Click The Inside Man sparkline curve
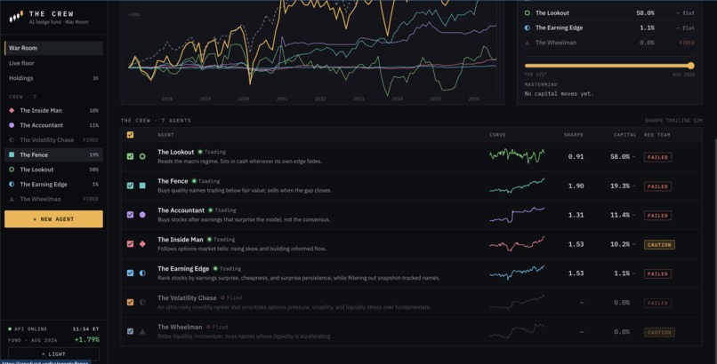 pyautogui.click(x=517, y=244)
